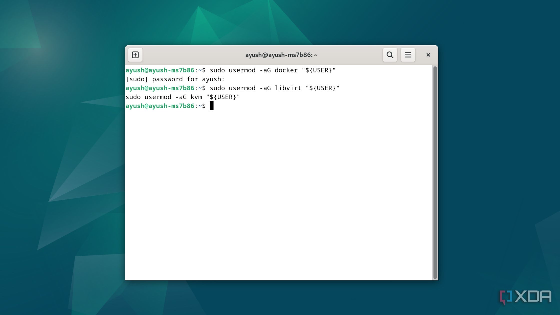
Task: Click the terminal vertical scrollbar
Action: [x=435, y=172]
